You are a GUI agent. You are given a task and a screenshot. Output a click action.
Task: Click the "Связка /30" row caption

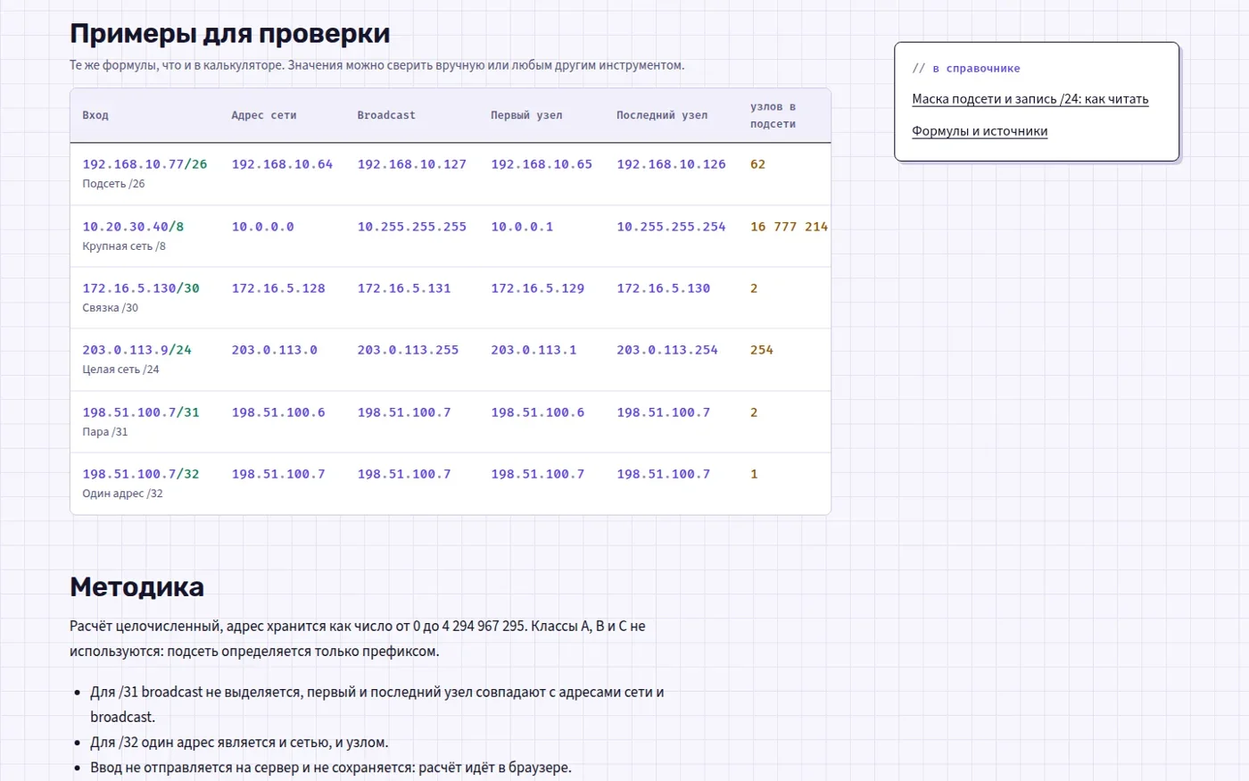[x=110, y=308]
